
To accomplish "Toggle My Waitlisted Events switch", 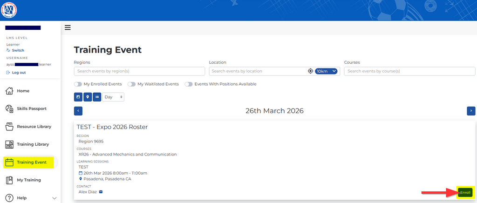I will click(132, 84).
